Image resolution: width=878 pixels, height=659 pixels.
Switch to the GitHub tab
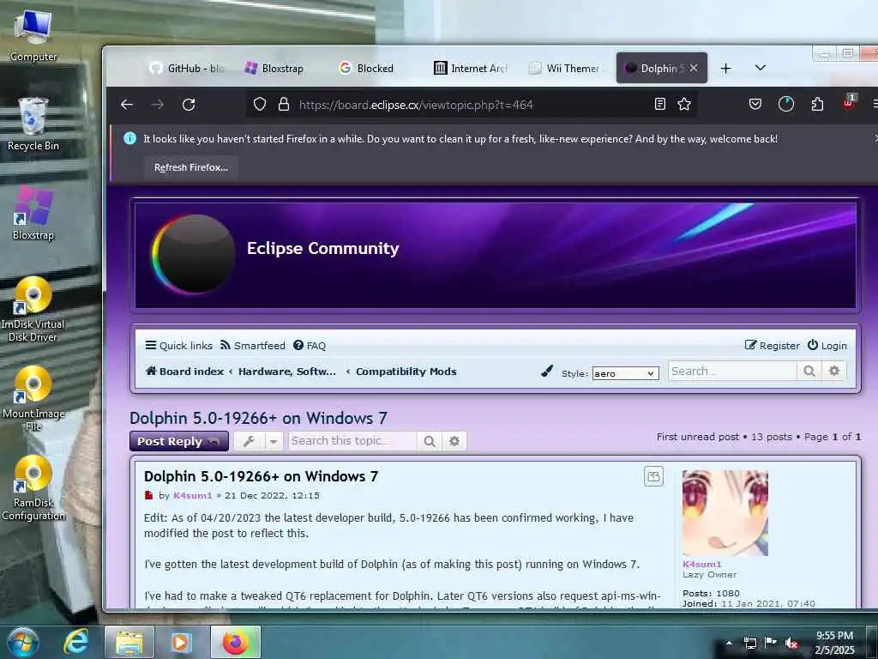pos(187,69)
